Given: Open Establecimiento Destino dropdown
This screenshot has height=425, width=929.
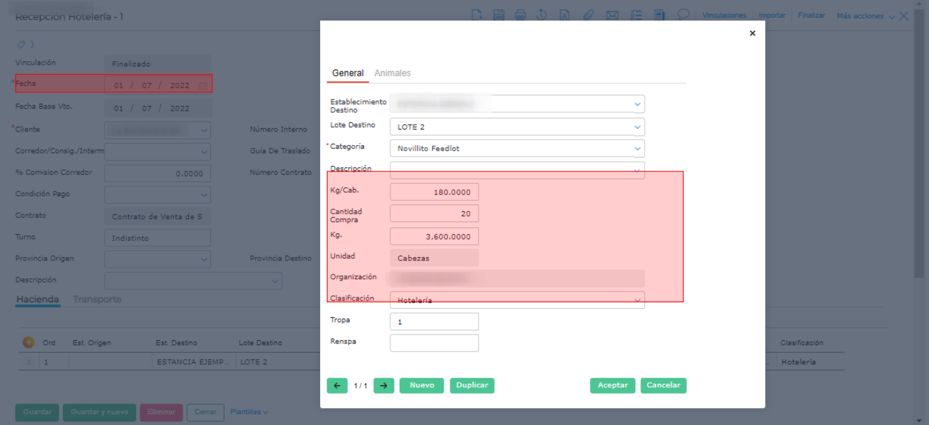Looking at the screenshot, I should click(637, 105).
